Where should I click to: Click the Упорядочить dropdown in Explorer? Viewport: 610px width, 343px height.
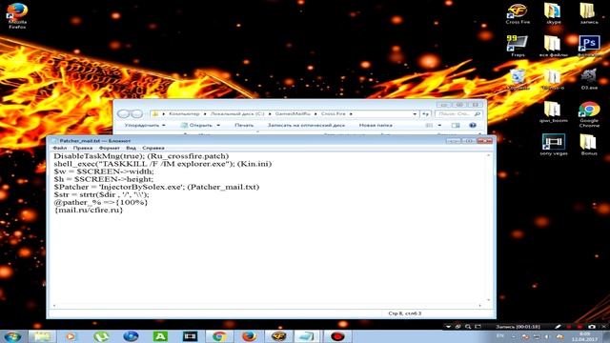pyautogui.click(x=145, y=125)
